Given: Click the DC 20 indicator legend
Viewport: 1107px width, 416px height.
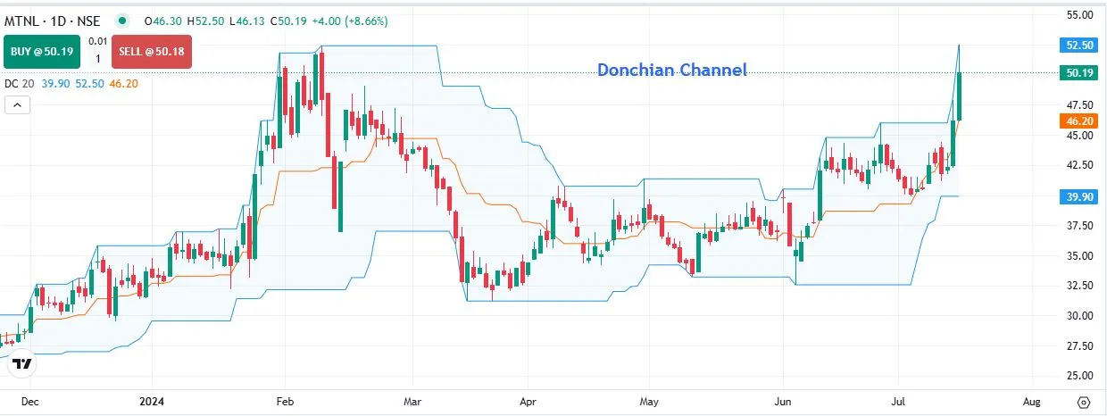Looking at the screenshot, I should pyautogui.click(x=17, y=83).
